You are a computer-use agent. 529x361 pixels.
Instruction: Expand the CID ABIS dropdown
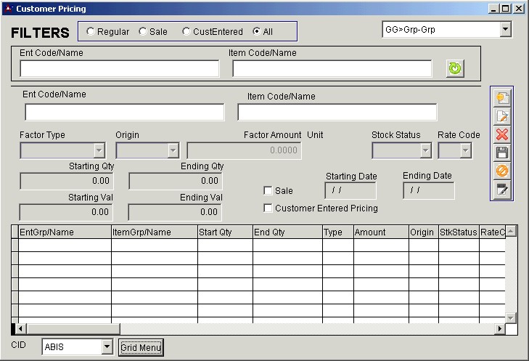[107, 347]
